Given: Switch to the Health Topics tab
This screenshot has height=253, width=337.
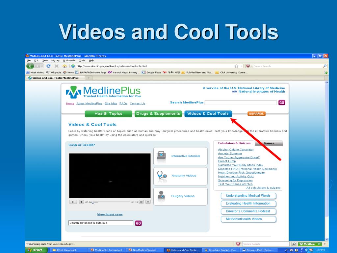Looking at the screenshot, I should pos(108,114).
